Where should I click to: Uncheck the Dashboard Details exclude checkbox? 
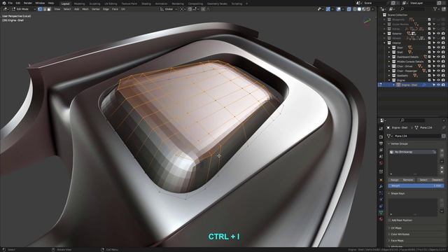(429, 57)
